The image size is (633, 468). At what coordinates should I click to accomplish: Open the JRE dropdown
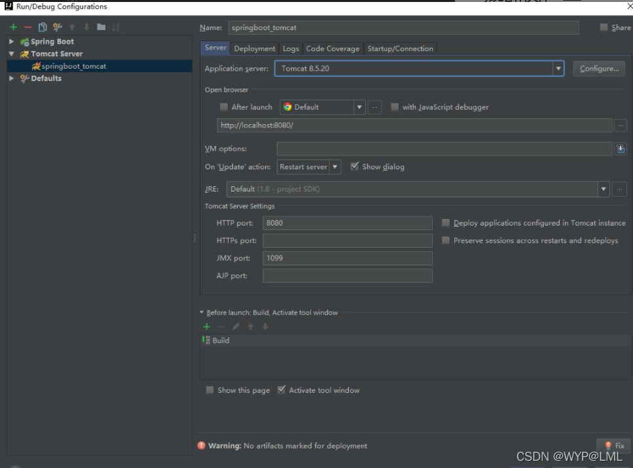pos(603,189)
